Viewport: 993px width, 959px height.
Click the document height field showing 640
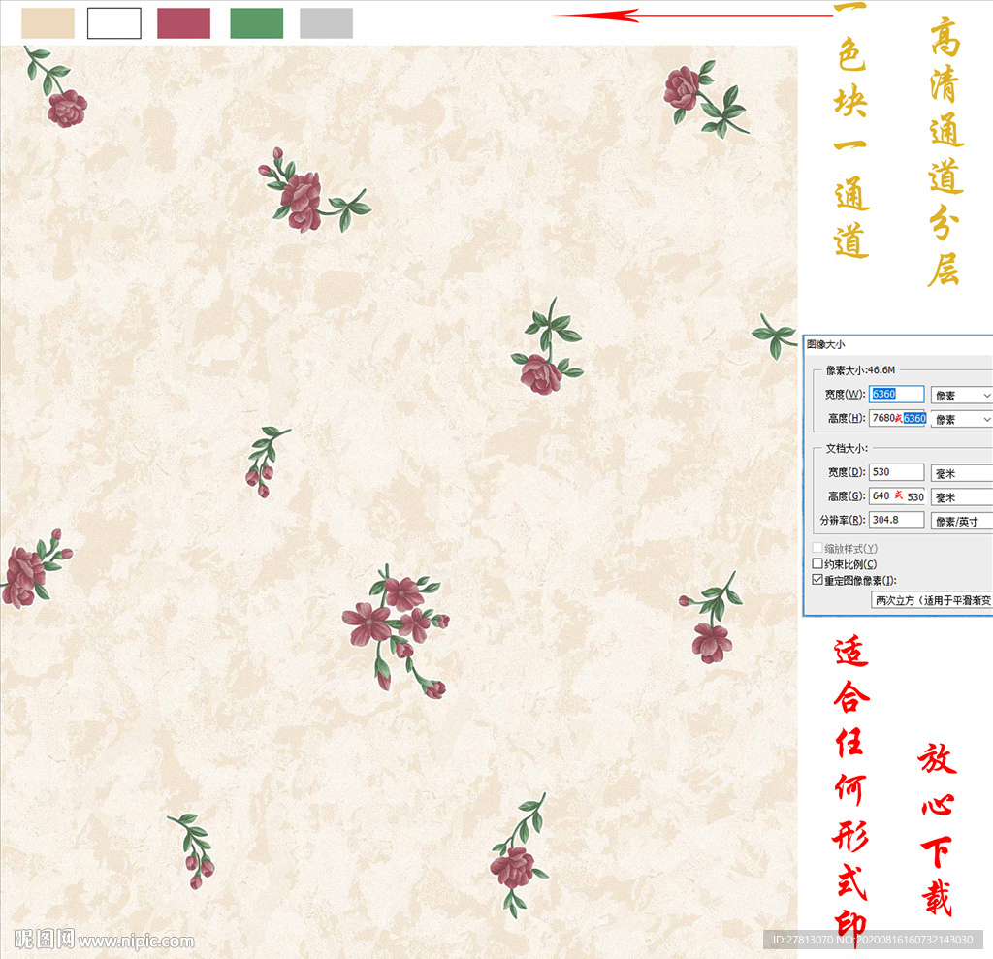pyautogui.click(x=897, y=495)
